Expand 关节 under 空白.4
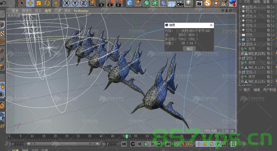 point(242,49)
